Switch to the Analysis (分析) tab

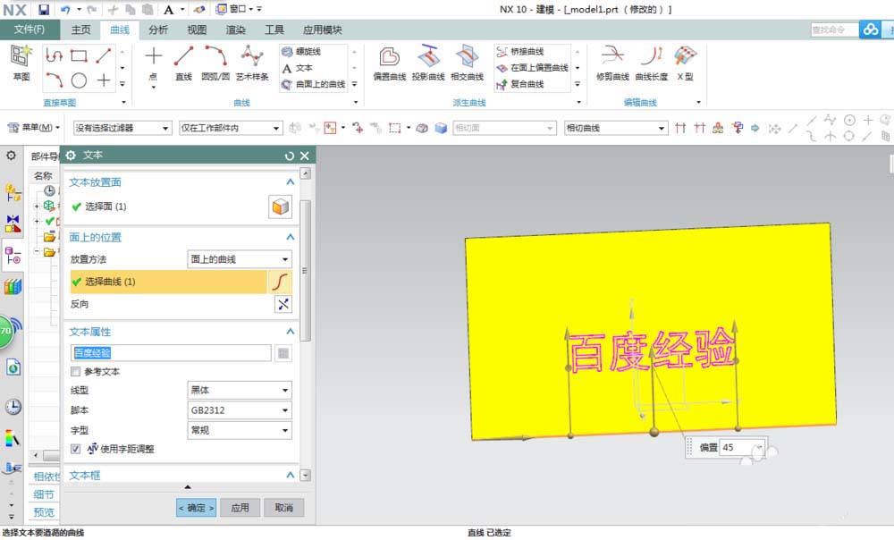click(158, 30)
